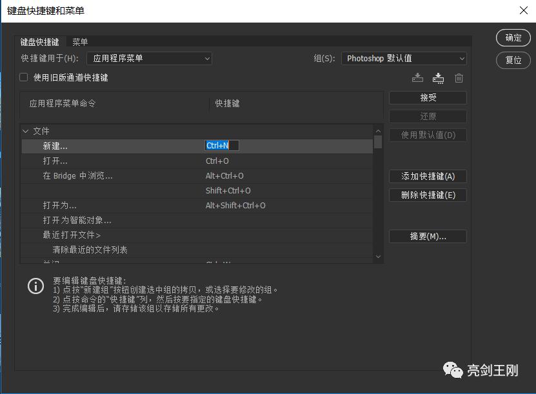Click the 确定 button

click(x=513, y=37)
